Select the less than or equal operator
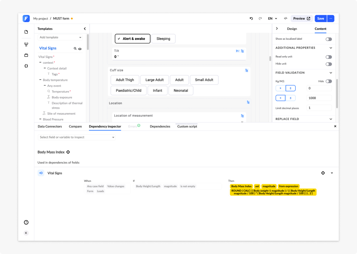Viewport: 357px width, 254px height. point(291,98)
